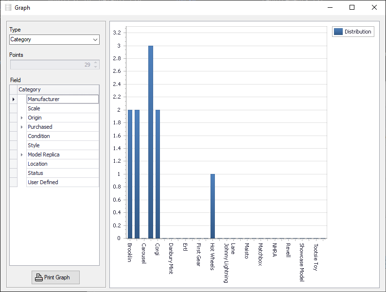386x292 pixels.
Task: Click the Graph window database icon
Action: (x=8, y=8)
